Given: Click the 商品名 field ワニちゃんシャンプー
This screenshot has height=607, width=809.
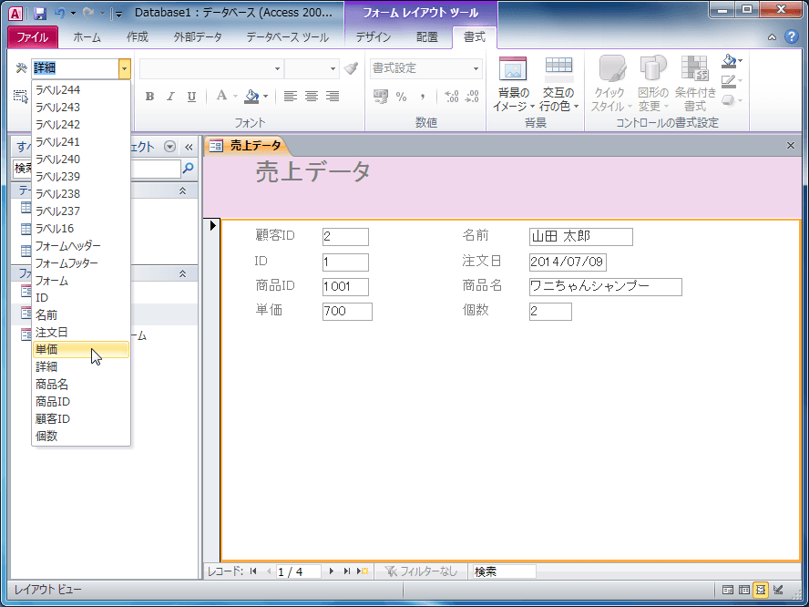Looking at the screenshot, I should point(606,287).
